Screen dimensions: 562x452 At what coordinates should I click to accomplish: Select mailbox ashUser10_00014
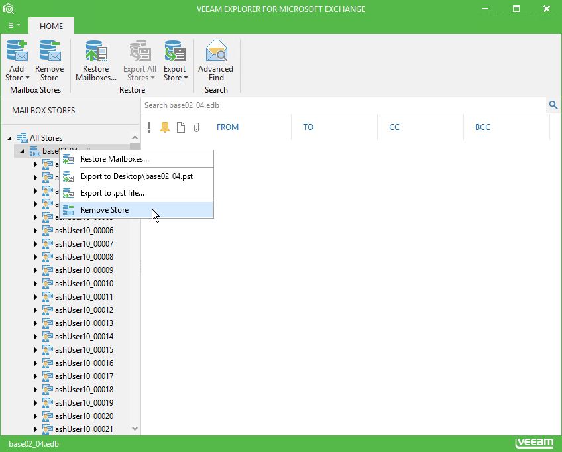84,337
